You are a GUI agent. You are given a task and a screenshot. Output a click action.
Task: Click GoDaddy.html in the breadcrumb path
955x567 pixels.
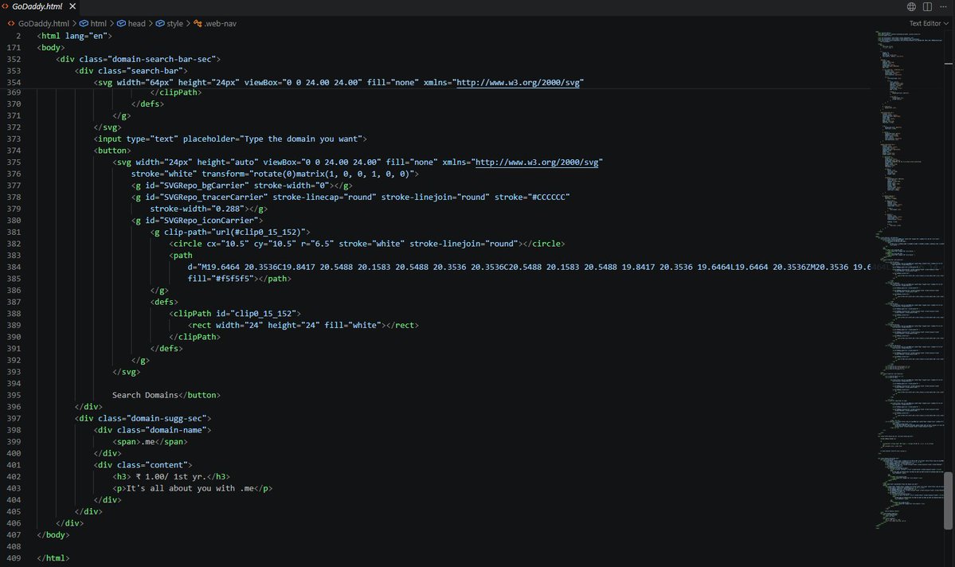[x=43, y=23]
